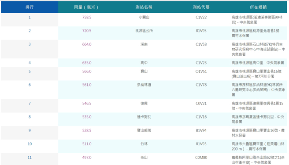Click station name 溪南
The height and width of the screenshot is (165, 289).
point(144,44)
